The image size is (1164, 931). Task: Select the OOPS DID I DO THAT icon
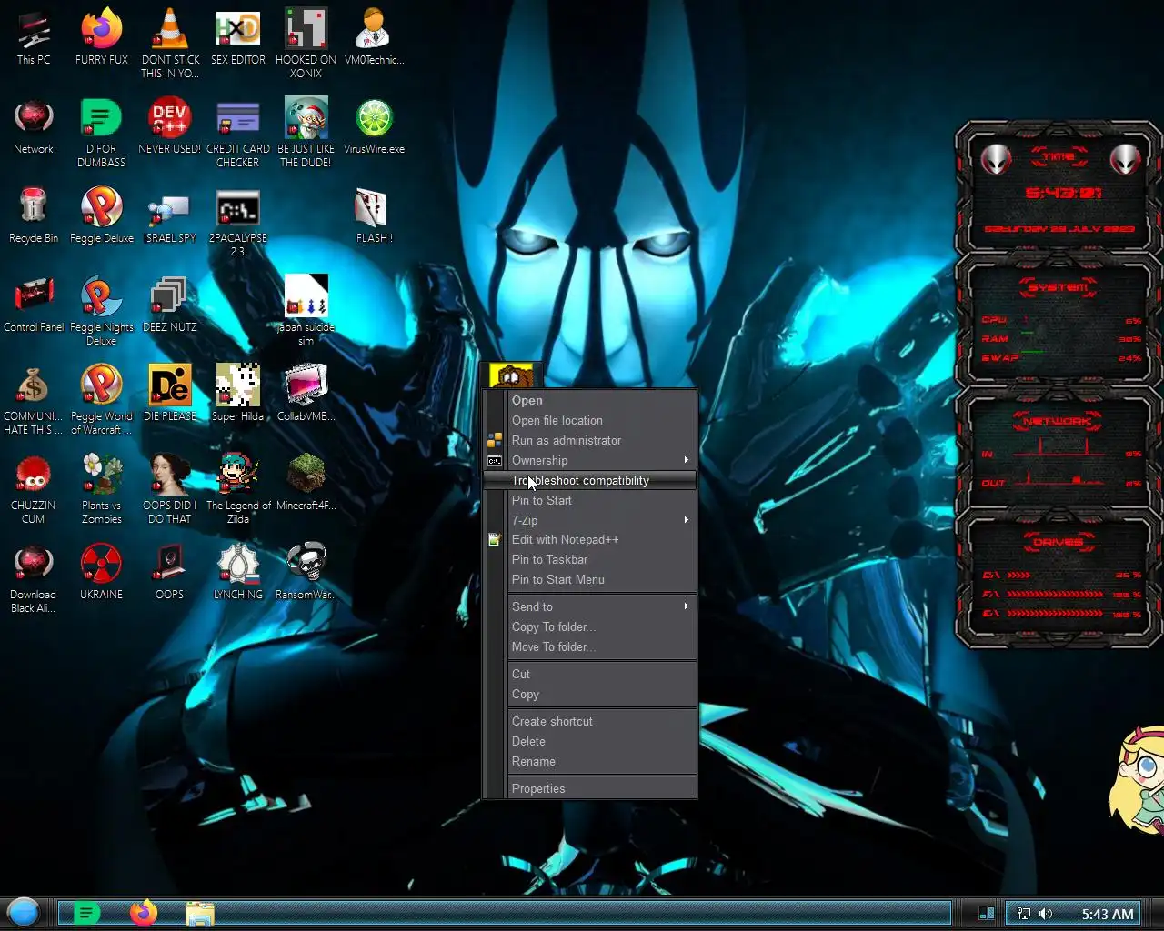tap(170, 489)
